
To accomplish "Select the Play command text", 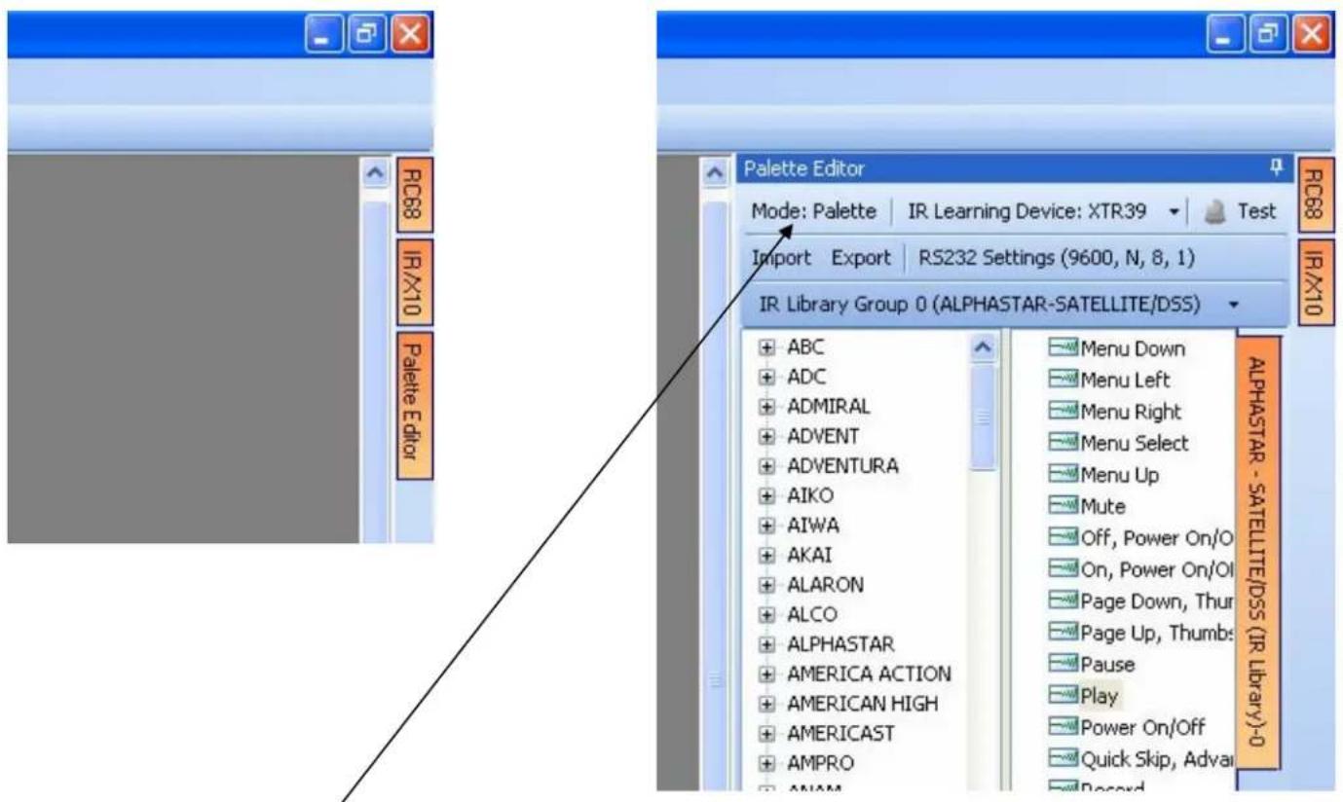I will 1099,696.
